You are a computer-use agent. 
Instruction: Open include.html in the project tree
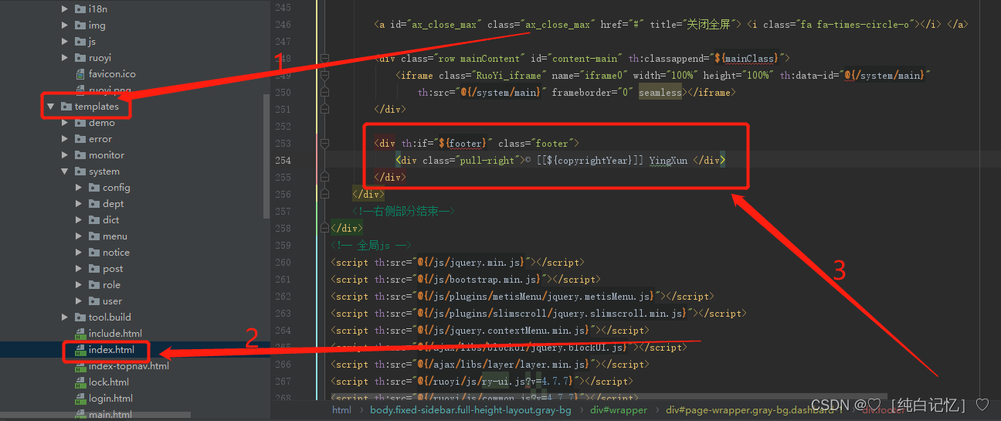115,334
